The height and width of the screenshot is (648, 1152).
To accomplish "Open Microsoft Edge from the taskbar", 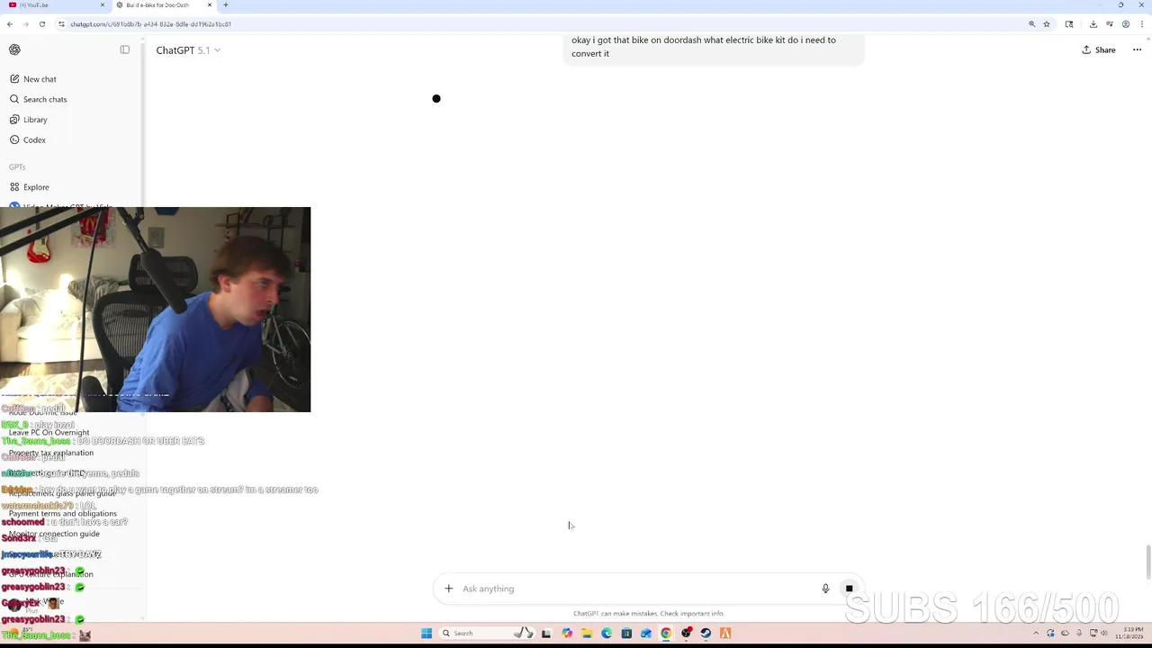I will [x=607, y=634].
